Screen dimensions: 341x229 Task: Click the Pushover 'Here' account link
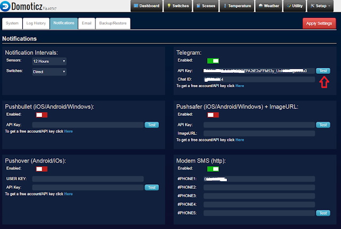[x=68, y=194]
